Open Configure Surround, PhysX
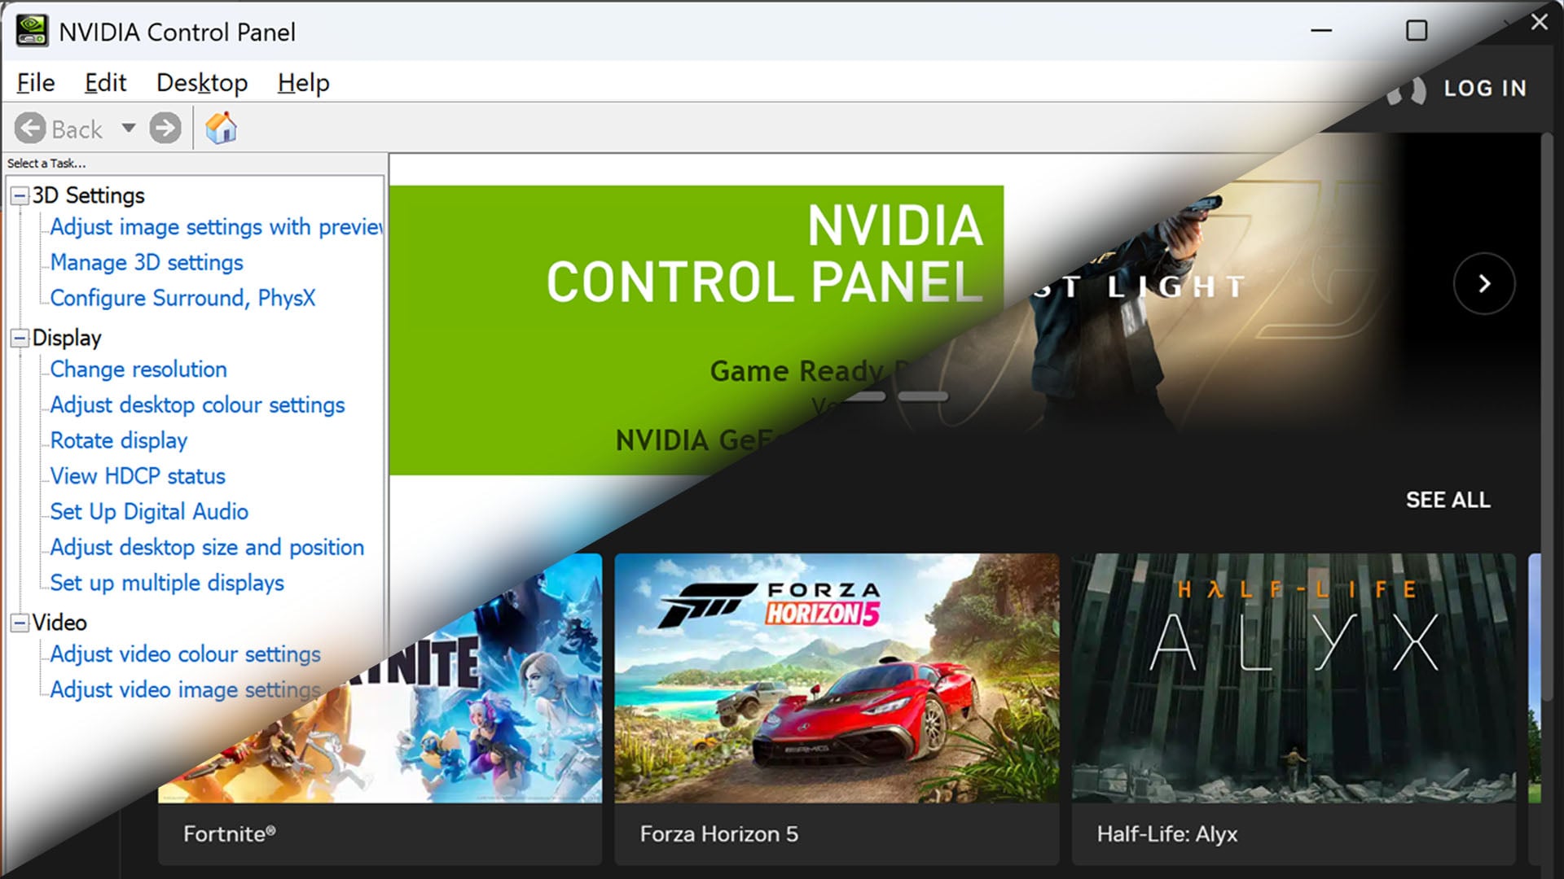 [182, 299]
